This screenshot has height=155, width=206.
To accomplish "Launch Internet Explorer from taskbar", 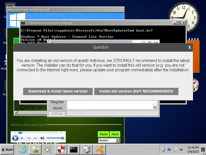I will click(22, 150).
